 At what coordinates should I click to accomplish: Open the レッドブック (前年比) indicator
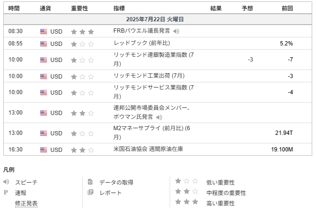click(x=142, y=43)
